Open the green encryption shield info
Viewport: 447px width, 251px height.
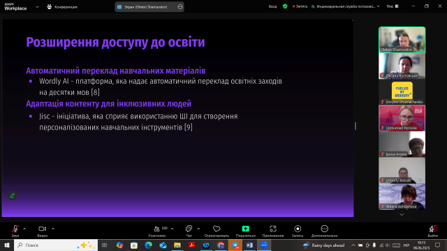285,6
